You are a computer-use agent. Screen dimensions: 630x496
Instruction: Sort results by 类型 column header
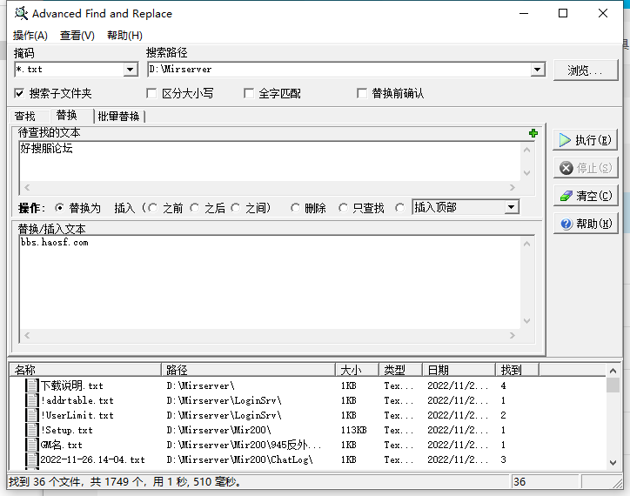click(400, 370)
